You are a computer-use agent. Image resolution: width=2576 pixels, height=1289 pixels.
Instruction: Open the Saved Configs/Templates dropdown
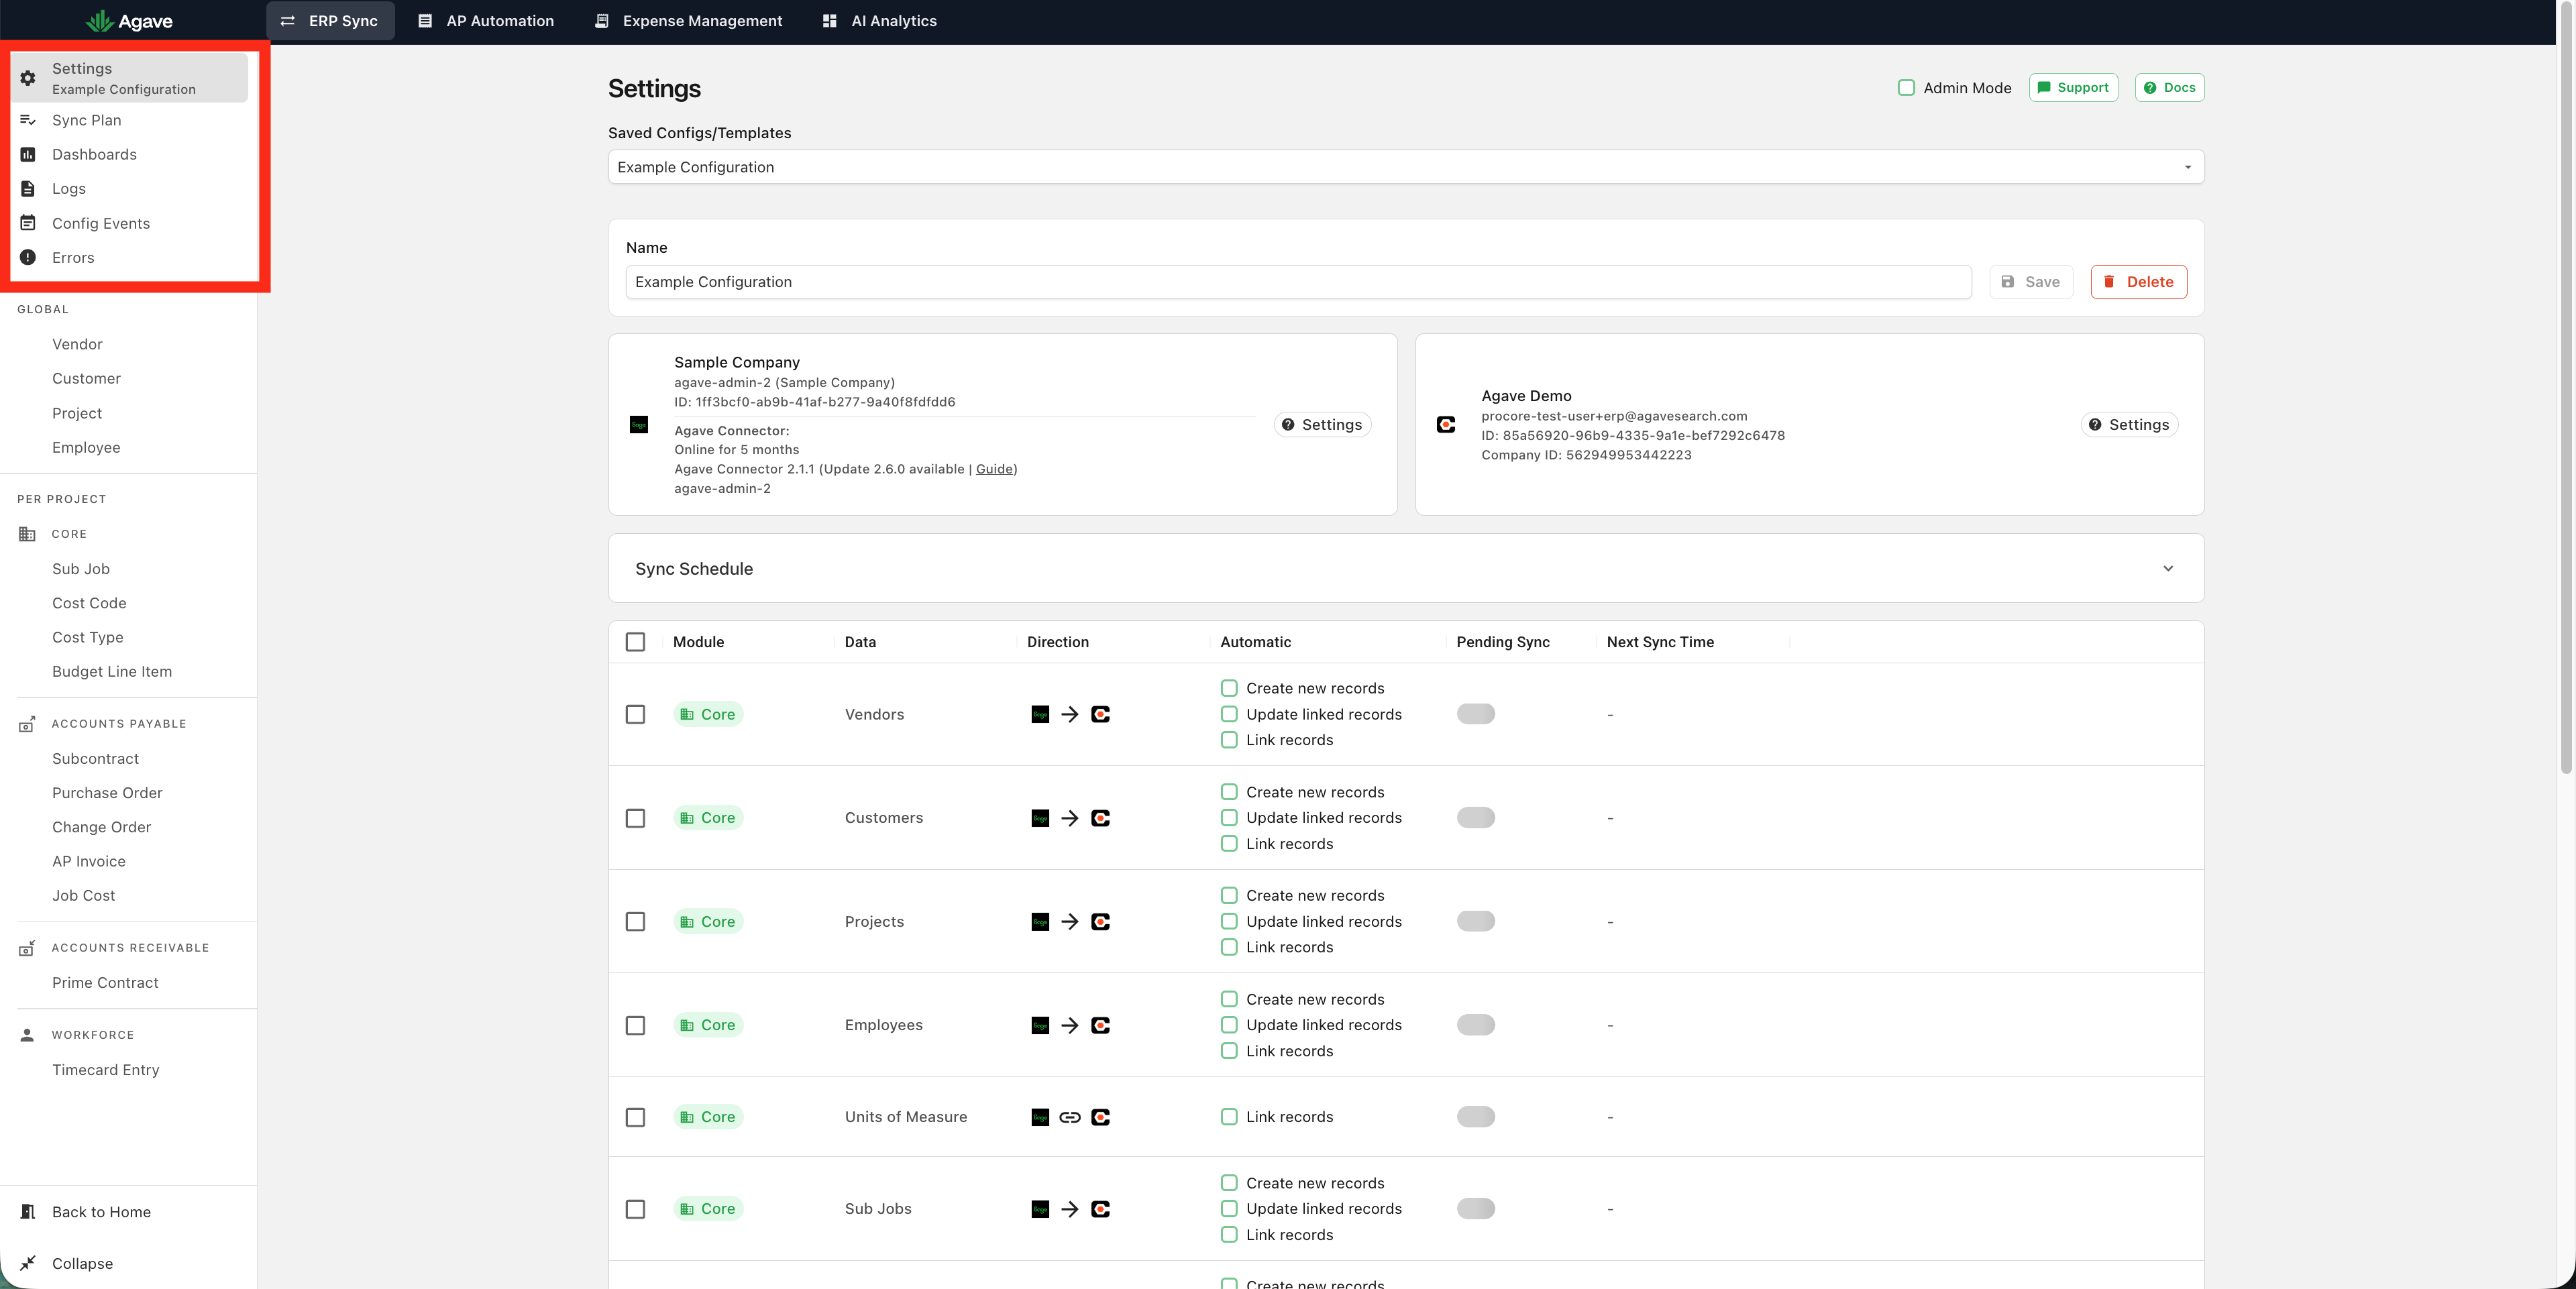[1405, 167]
